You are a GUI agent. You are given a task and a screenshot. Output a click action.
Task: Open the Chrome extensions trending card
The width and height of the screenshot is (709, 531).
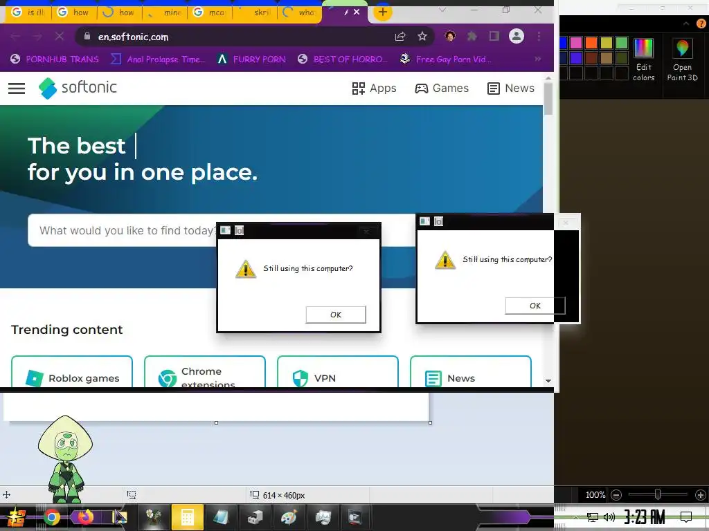(205, 372)
